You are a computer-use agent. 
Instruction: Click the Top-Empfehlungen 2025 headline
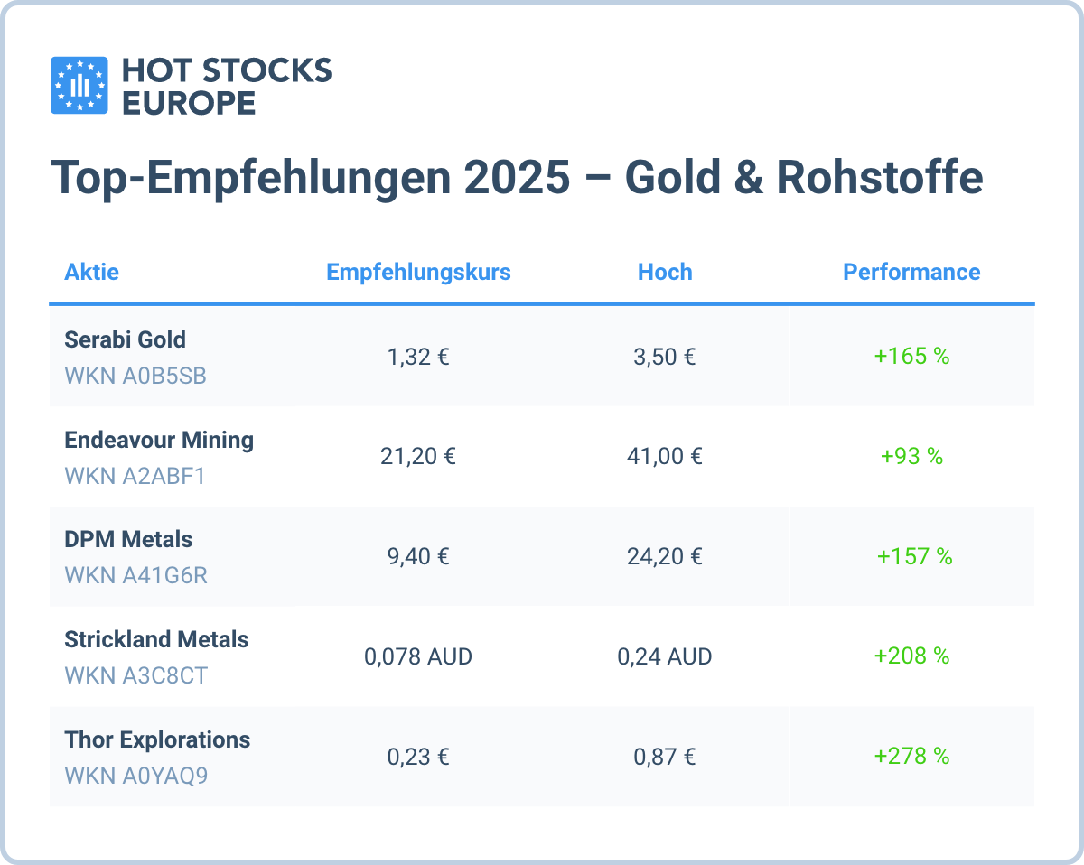(517, 178)
